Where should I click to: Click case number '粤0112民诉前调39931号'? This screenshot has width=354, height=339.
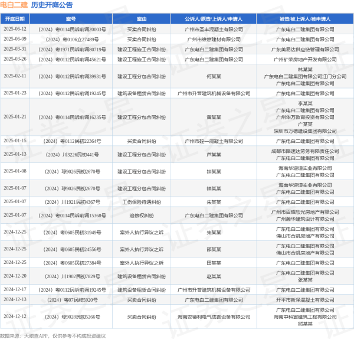point(81,77)
